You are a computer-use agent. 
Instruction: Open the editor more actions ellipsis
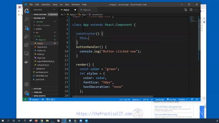(x=196, y=10)
